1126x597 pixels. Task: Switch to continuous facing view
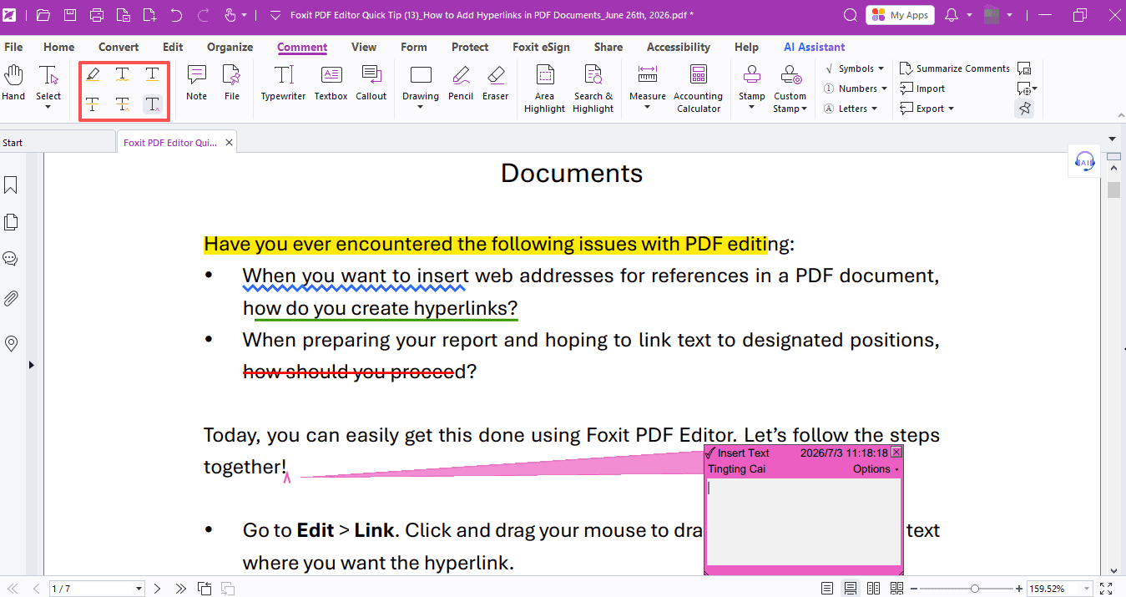point(896,589)
